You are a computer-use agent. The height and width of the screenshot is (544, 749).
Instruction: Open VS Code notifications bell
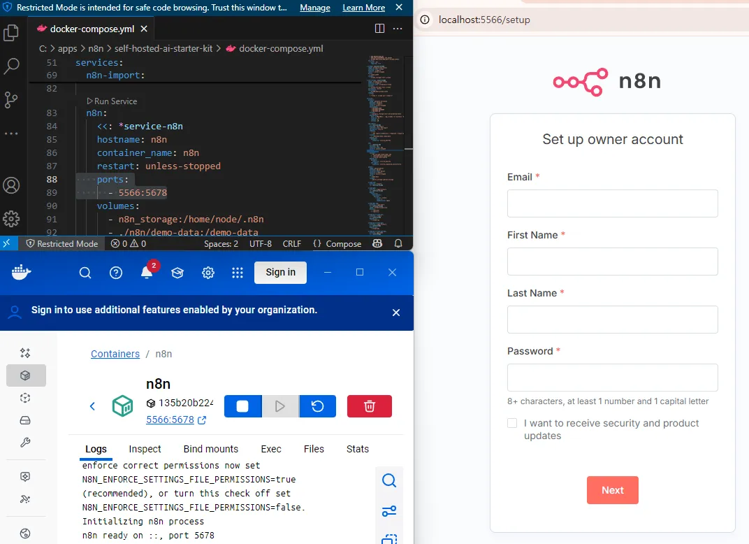pyautogui.click(x=398, y=243)
